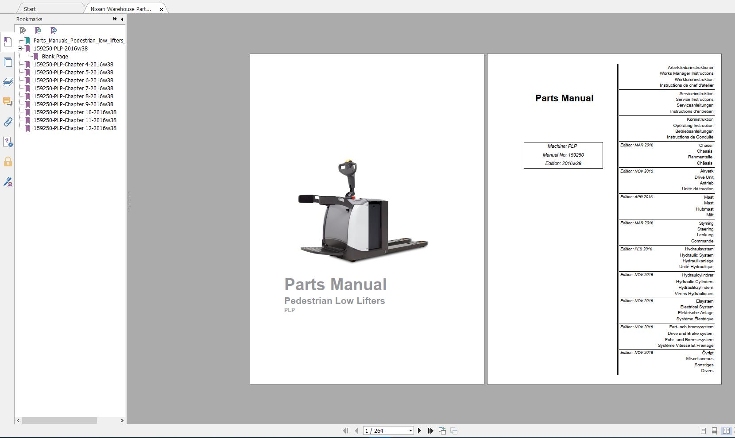The width and height of the screenshot is (735, 438).
Task: Open bookmark 159250-PLP-Chapter 12-2016w38
Action: [75, 128]
